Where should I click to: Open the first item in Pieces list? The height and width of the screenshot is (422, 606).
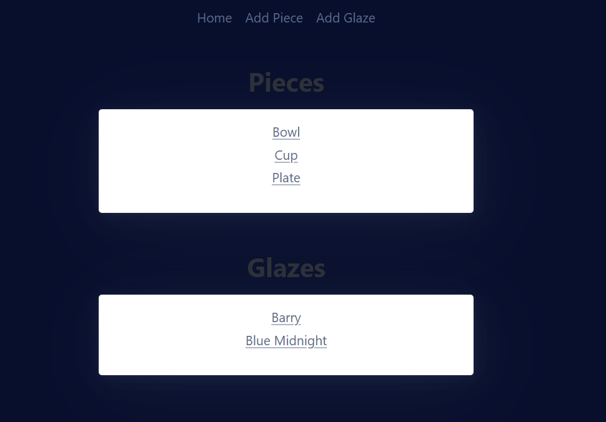coord(286,132)
